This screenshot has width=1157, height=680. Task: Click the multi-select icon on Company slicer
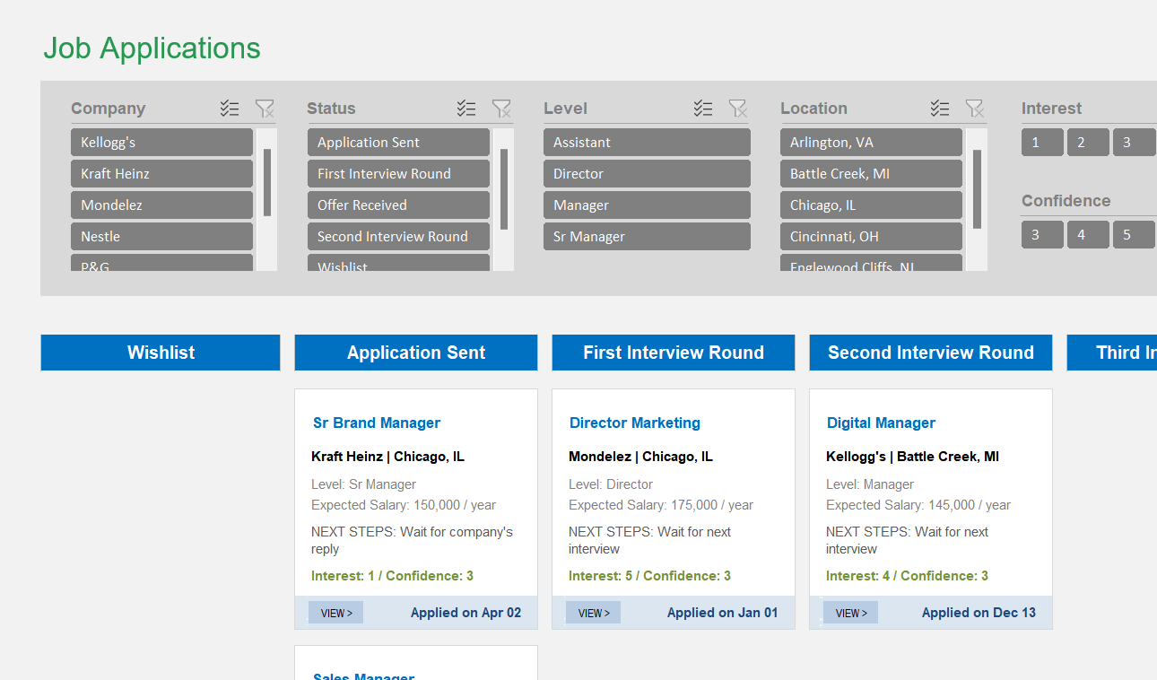pos(230,108)
